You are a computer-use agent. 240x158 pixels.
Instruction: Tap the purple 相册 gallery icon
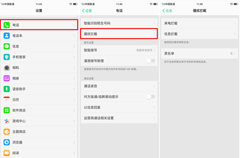pos(6,78)
